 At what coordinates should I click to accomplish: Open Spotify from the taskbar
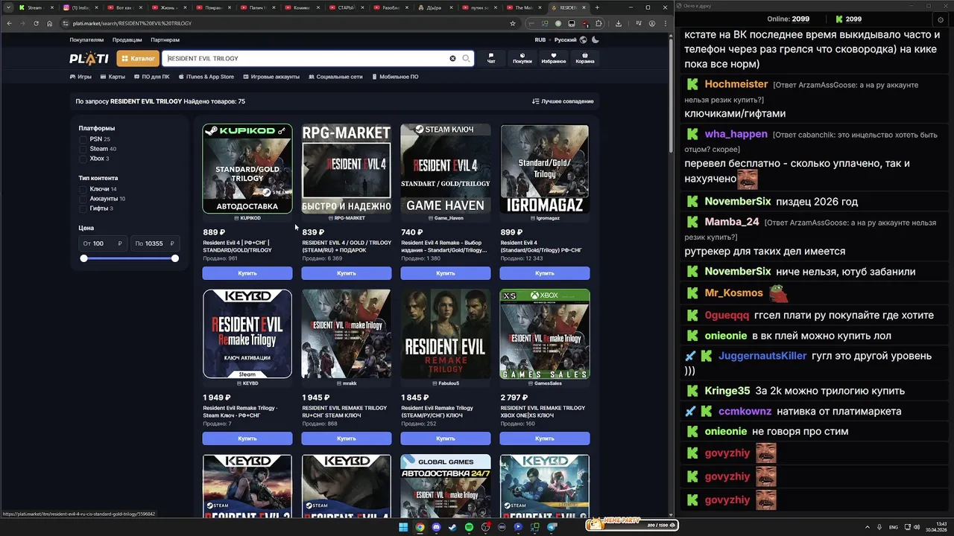[469, 527]
